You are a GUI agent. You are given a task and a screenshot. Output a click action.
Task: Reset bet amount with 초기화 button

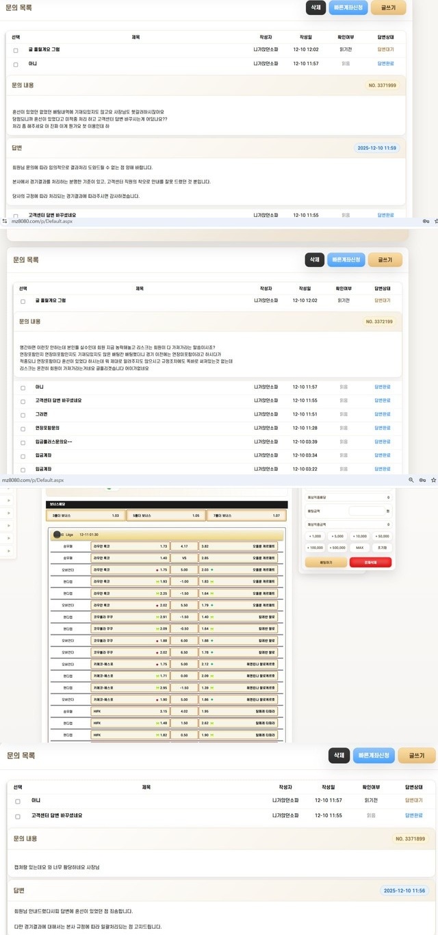click(383, 548)
